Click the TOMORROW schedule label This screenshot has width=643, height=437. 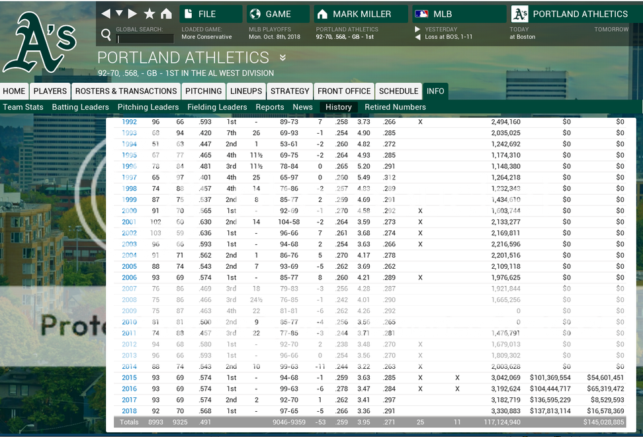pyautogui.click(x=611, y=29)
